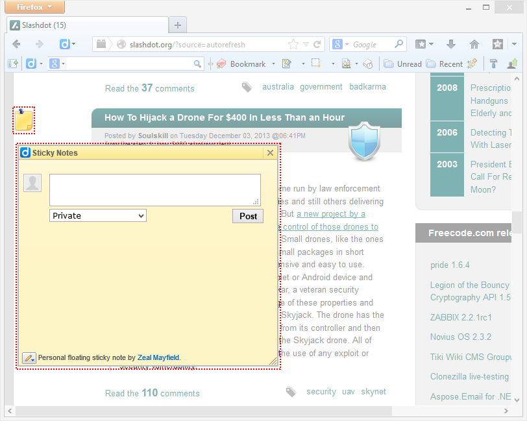This screenshot has width=527, height=421.
Task: Open the downloads arrow button
Action: tap(450, 44)
